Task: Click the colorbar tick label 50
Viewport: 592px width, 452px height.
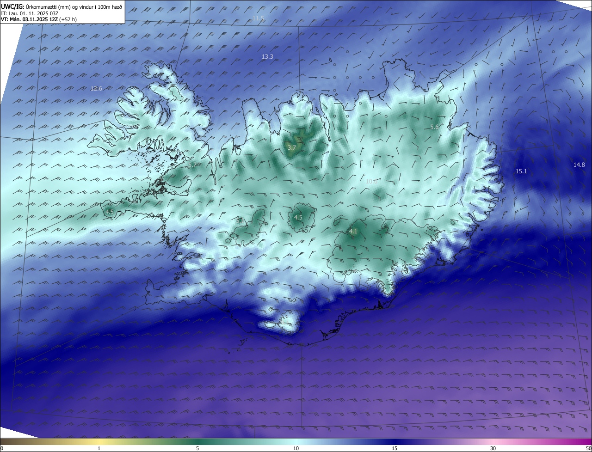Action: [588, 448]
